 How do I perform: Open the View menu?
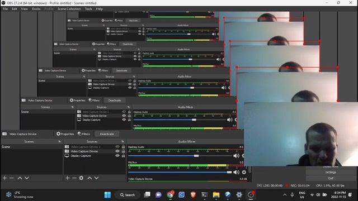25,9
